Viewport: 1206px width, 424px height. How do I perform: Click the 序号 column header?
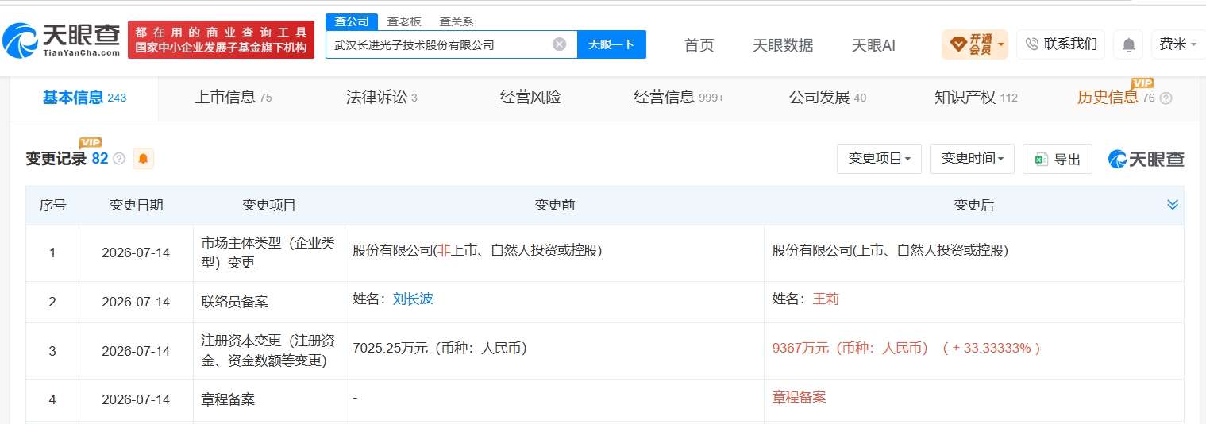(x=52, y=205)
